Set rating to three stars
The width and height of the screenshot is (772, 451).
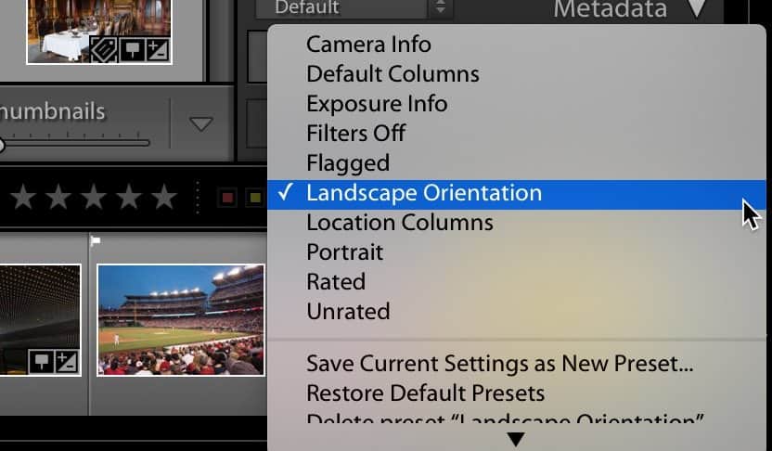[94, 197]
